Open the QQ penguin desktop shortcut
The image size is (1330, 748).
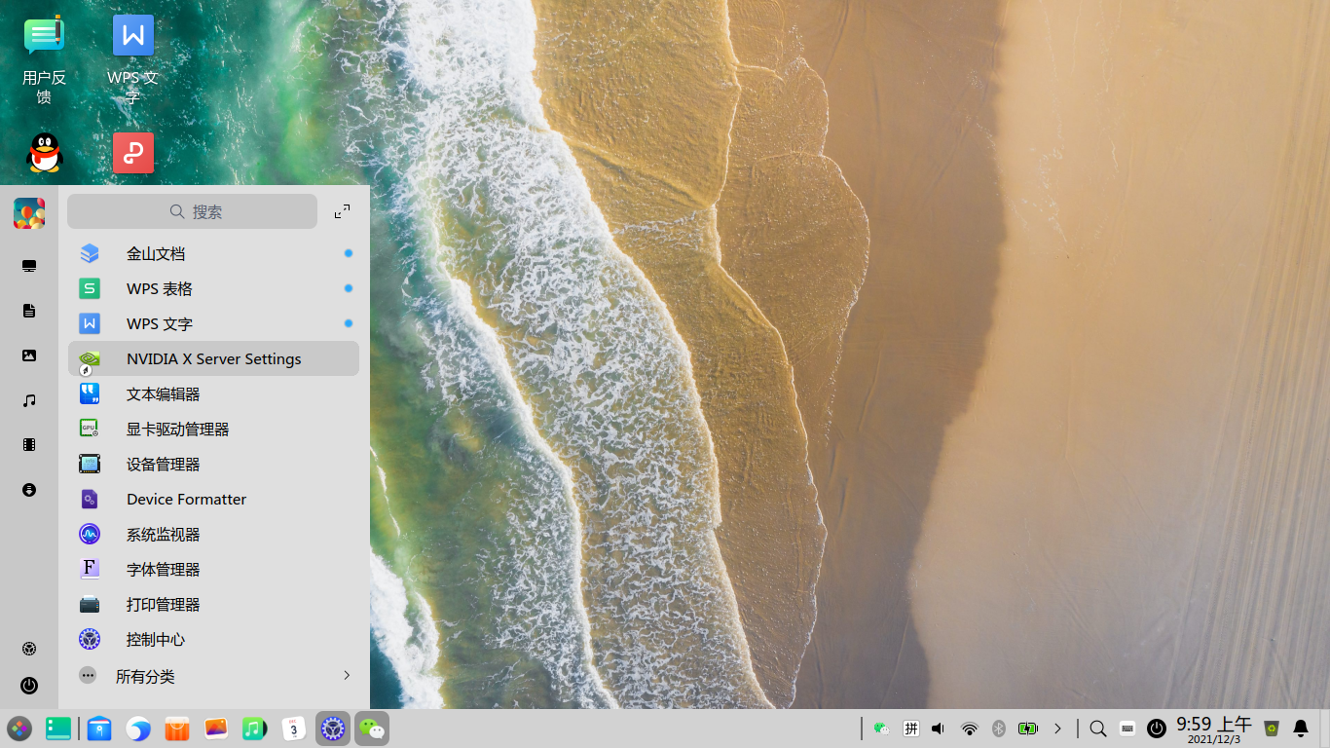(45, 154)
